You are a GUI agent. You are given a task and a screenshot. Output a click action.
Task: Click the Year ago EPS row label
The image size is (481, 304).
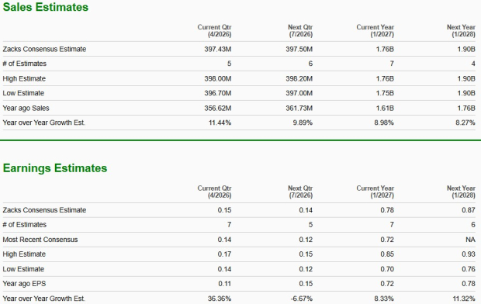(24, 284)
